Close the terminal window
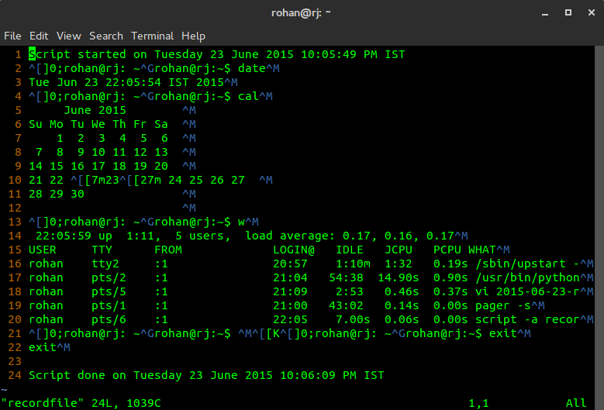 (592, 12)
